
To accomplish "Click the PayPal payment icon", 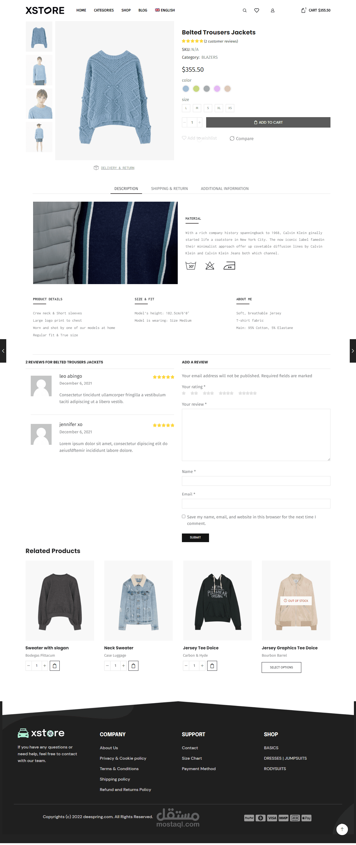I will (249, 818).
